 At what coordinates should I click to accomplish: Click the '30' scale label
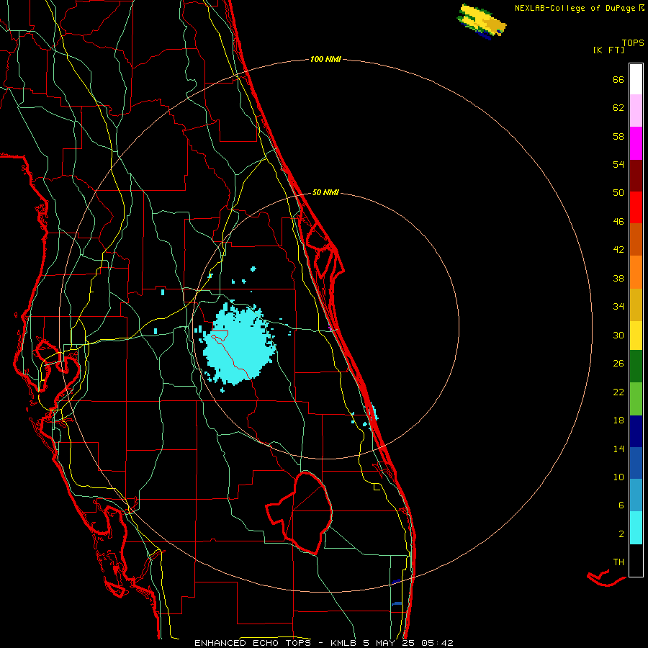click(x=618, y=335)
